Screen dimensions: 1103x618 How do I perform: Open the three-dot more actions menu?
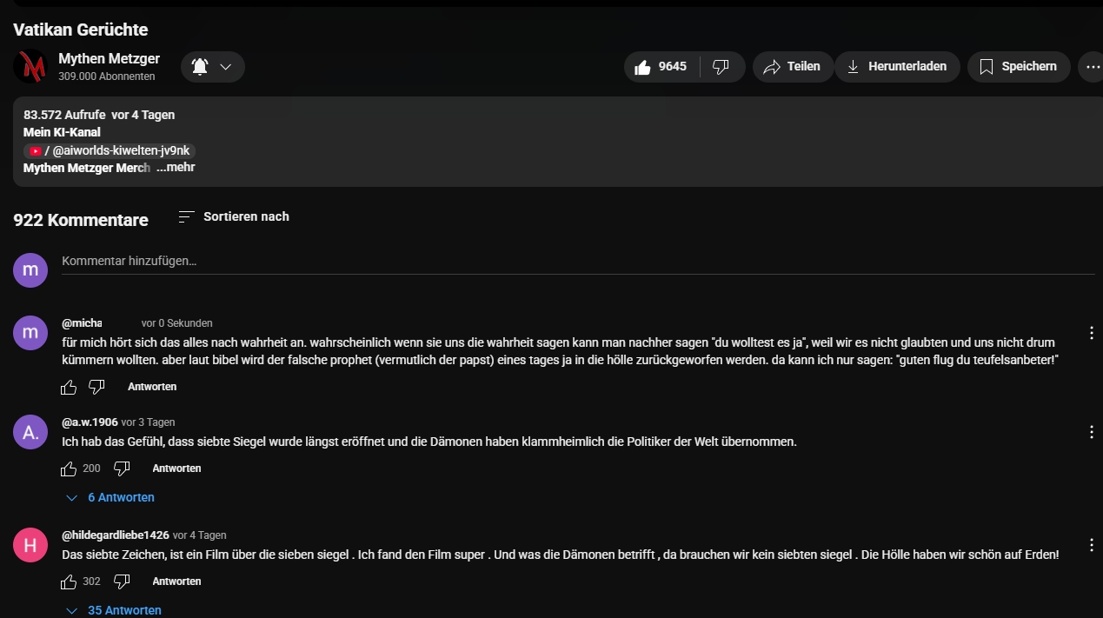[x=1093, y=67]
